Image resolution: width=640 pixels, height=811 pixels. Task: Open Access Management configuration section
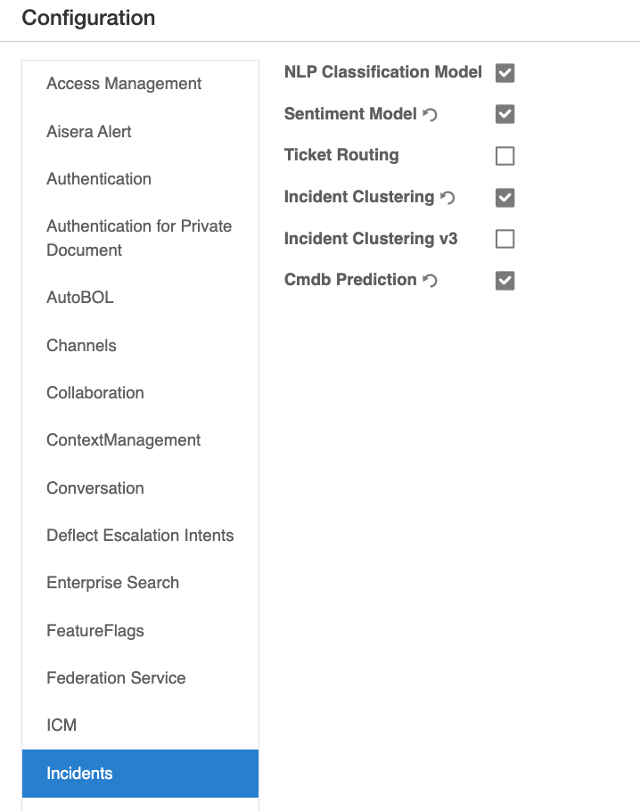[x=124, y=84]
